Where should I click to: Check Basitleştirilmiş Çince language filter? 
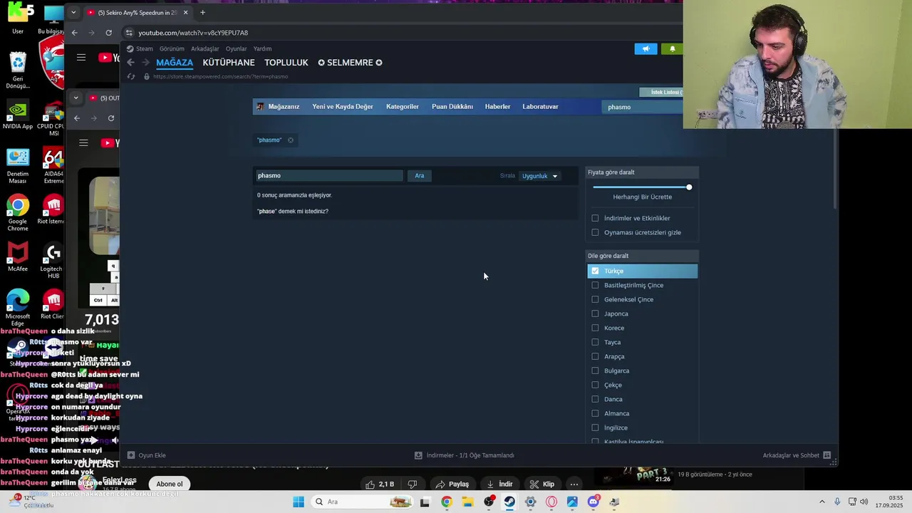[x=595, y=285]
